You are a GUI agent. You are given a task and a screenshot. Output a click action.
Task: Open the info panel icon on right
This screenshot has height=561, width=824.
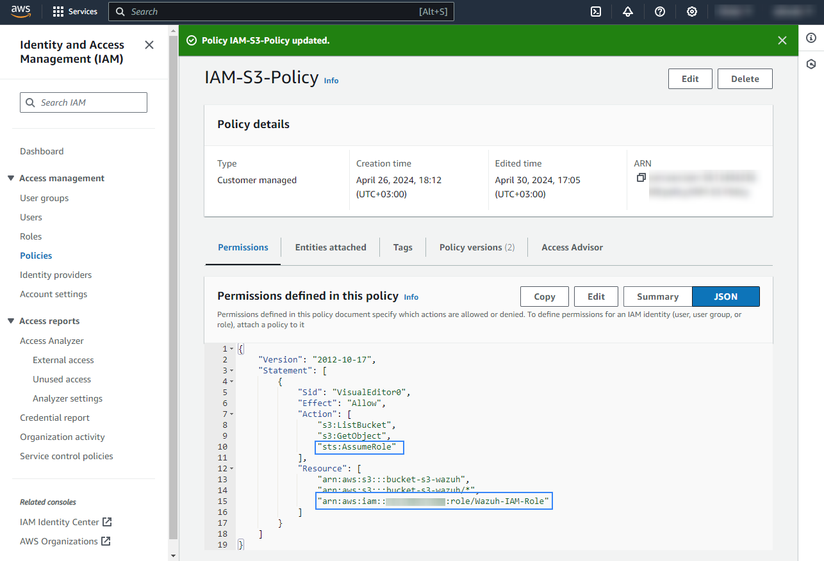[x=811, y=38]
